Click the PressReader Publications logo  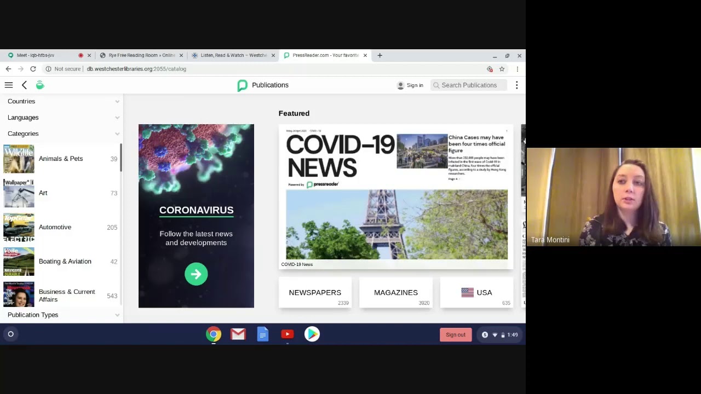[x=242, y=85]
